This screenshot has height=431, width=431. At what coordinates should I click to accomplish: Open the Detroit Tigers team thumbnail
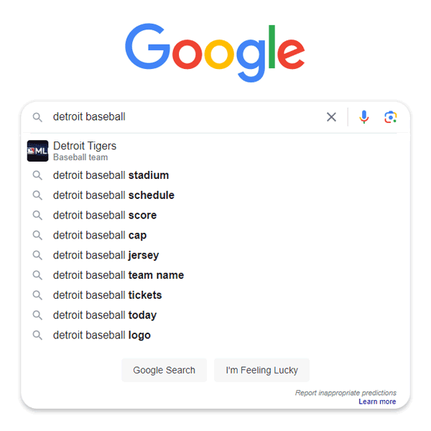click(x=37, y=151)
